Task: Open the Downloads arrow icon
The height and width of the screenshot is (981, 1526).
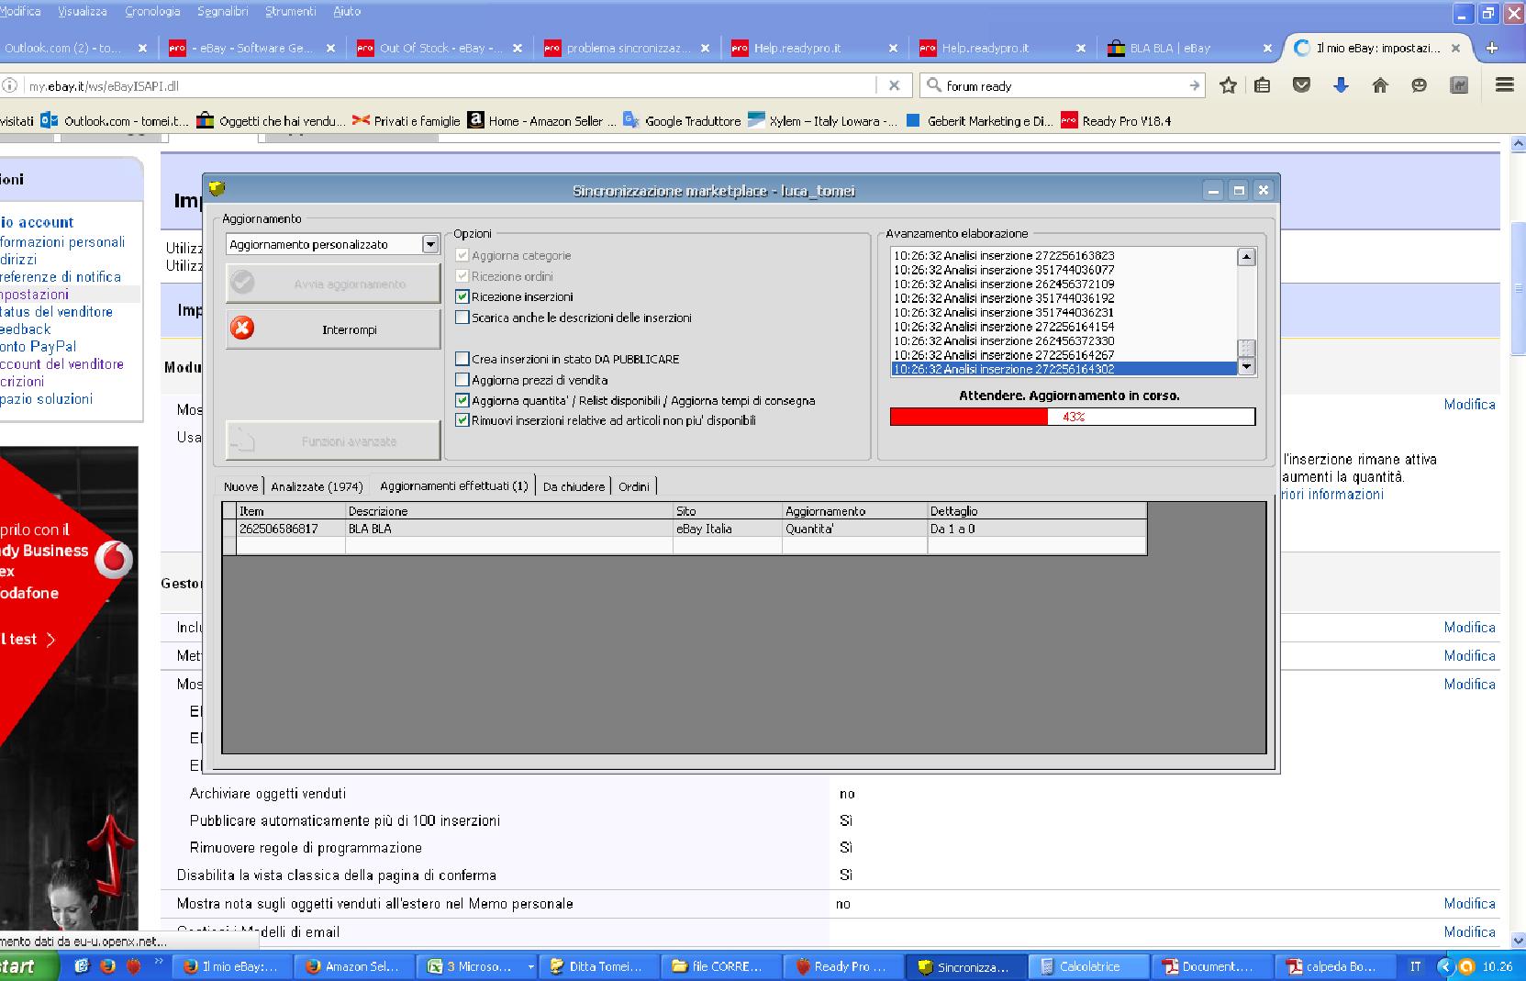Action: (1341, 85)
